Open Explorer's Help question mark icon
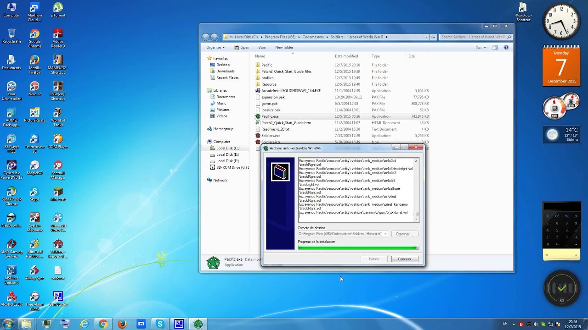This screenshot has width=588, height=330. (x=506, y=47)
